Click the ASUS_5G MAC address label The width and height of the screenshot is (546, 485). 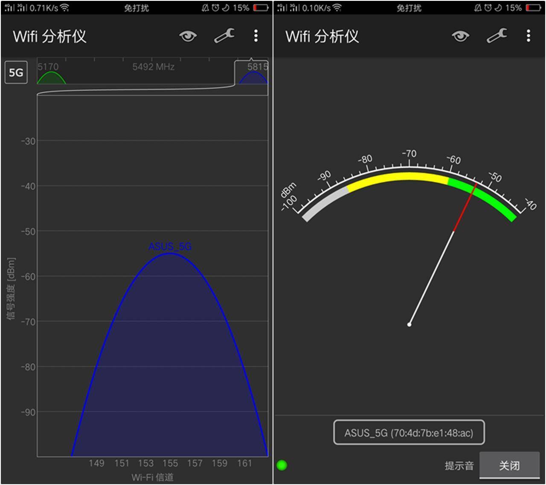[x=409, y=432]
